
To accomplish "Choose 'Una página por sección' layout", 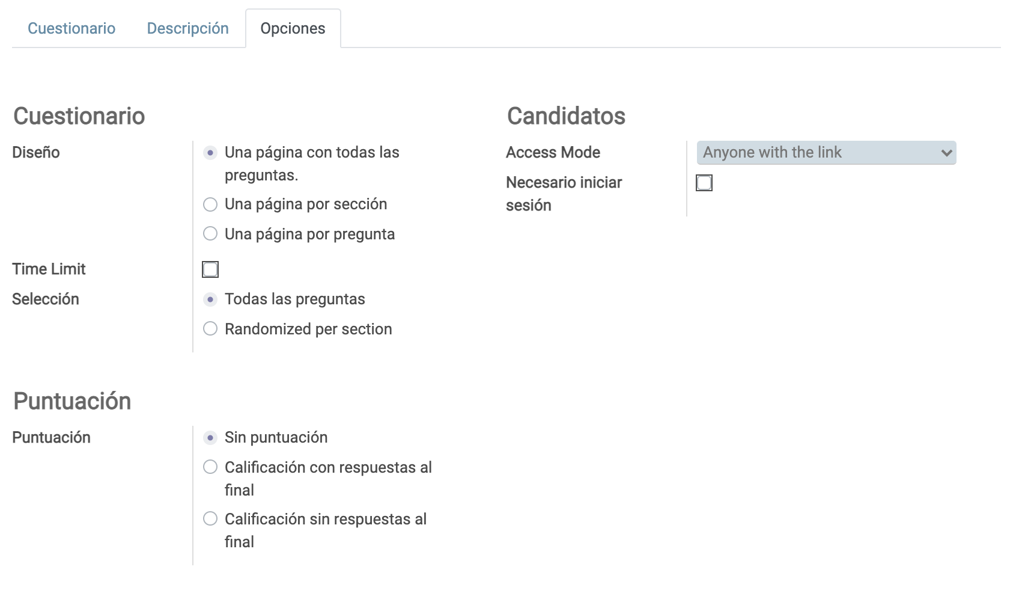I will [x=210, y=204].
